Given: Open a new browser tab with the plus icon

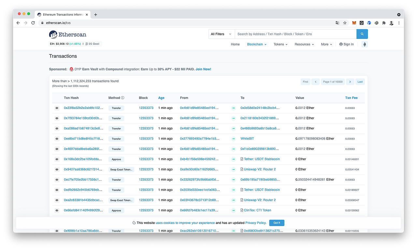Looking at the screenshot, I should click(x=95, y=15).
